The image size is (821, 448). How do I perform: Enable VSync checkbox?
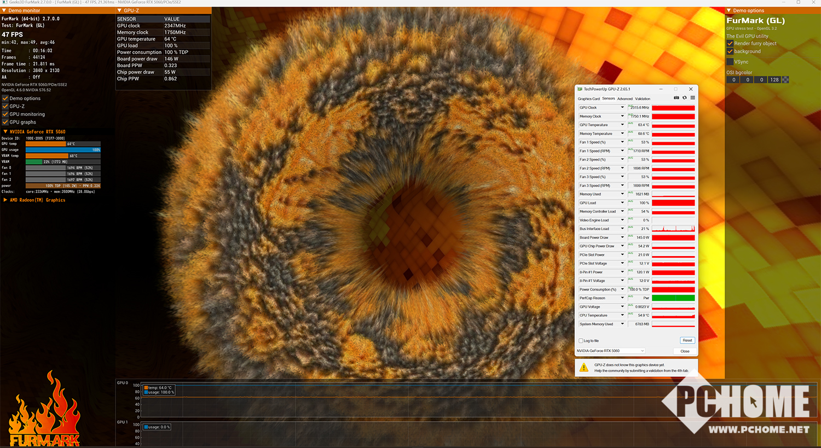point(730,62)
